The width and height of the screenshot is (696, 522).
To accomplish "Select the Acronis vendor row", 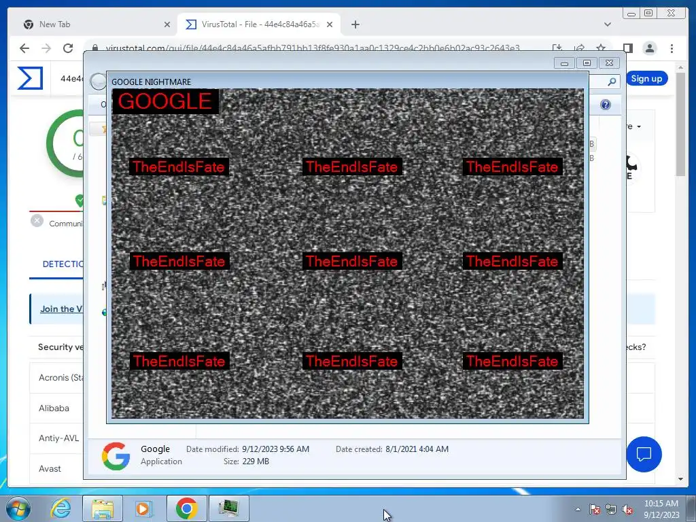I will pyautogui.click(x=56, y=378).
